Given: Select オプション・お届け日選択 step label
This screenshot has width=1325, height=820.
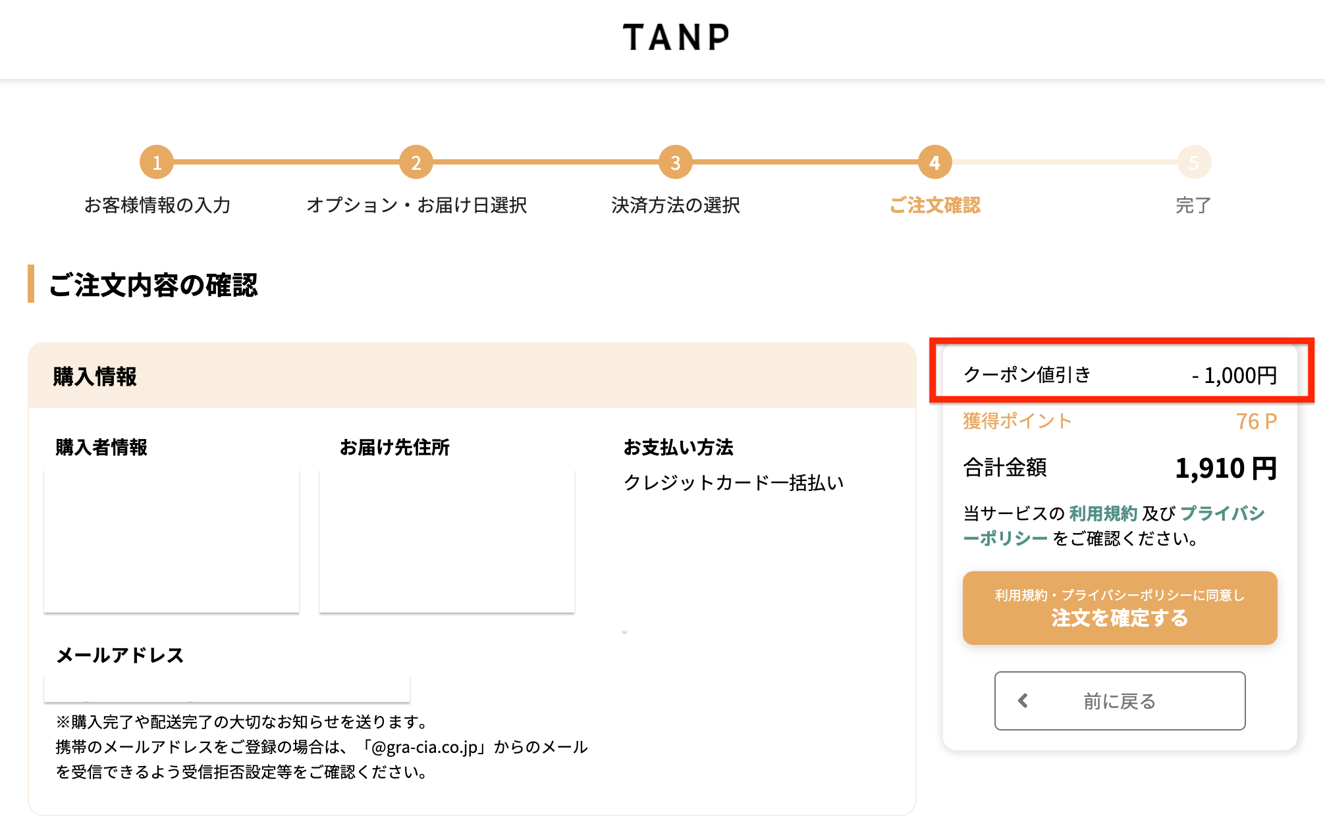Looking at the screenshot, I should pos(416,205).
